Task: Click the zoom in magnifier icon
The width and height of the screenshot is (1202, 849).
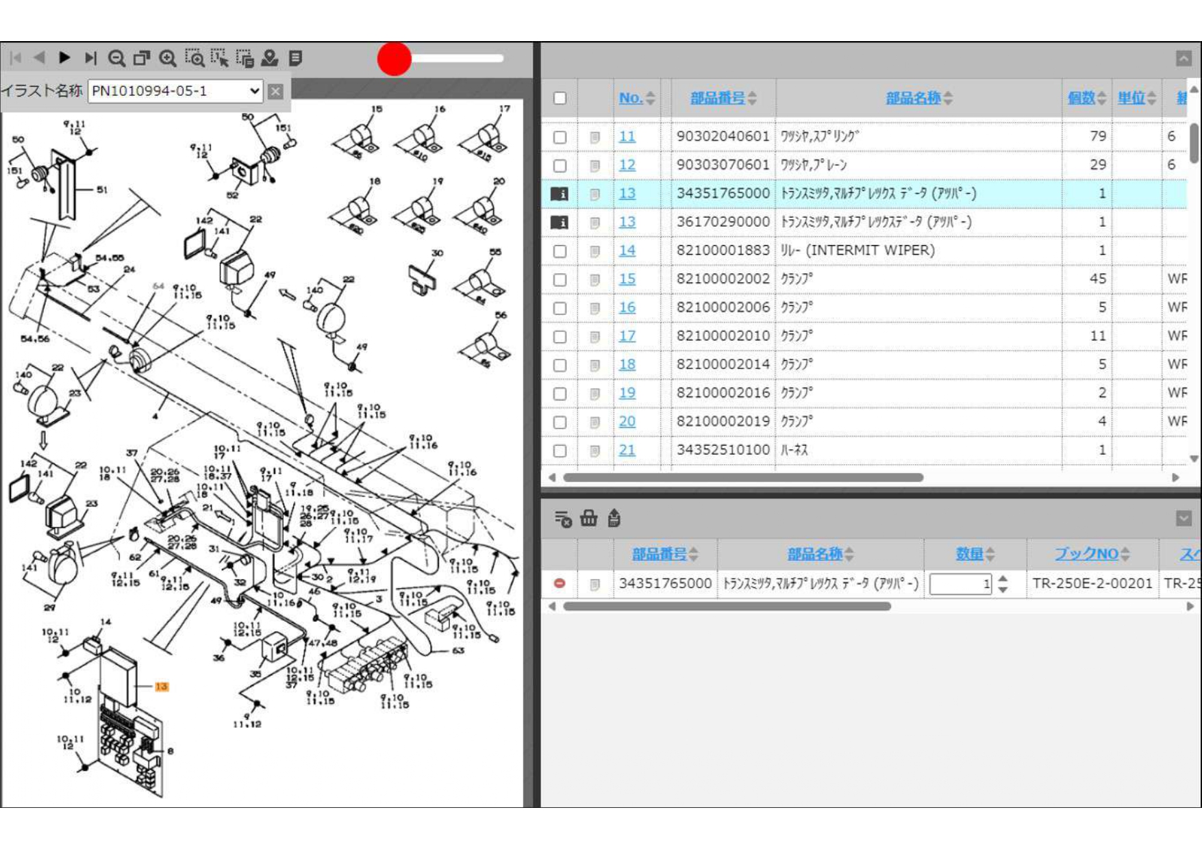Action: (168, 58)
